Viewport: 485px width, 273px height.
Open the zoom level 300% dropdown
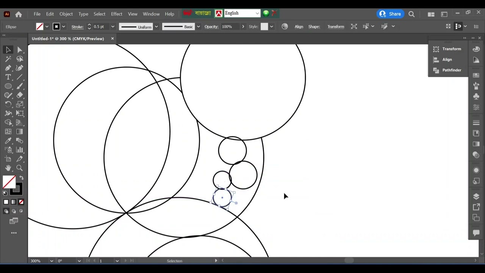[51, 261]
